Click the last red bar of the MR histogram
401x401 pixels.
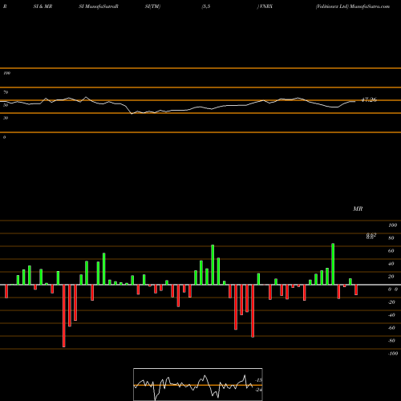click(356, 290)
